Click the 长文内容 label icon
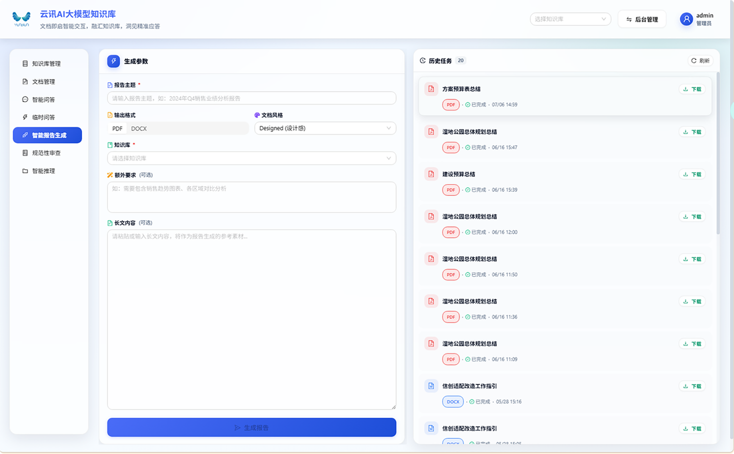The image size is (734, 454). click(x=110, y=223)
